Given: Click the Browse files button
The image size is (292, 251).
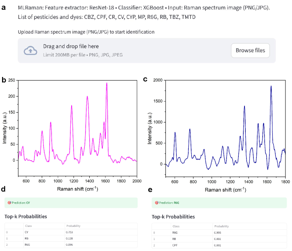Looking at the screenshot, I should [250, 50].
